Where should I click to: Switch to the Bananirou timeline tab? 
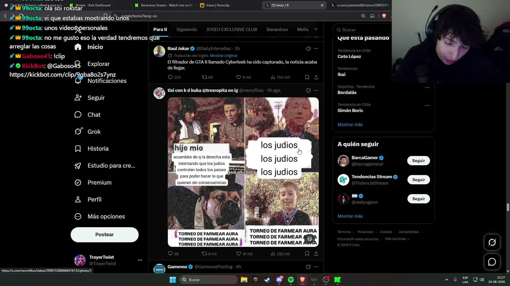(x=277, y=29)
